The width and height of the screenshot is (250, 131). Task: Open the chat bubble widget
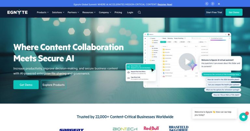pos(243,117)
